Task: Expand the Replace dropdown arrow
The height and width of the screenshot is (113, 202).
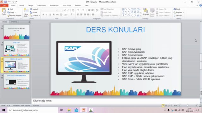Action: point(183,13)
